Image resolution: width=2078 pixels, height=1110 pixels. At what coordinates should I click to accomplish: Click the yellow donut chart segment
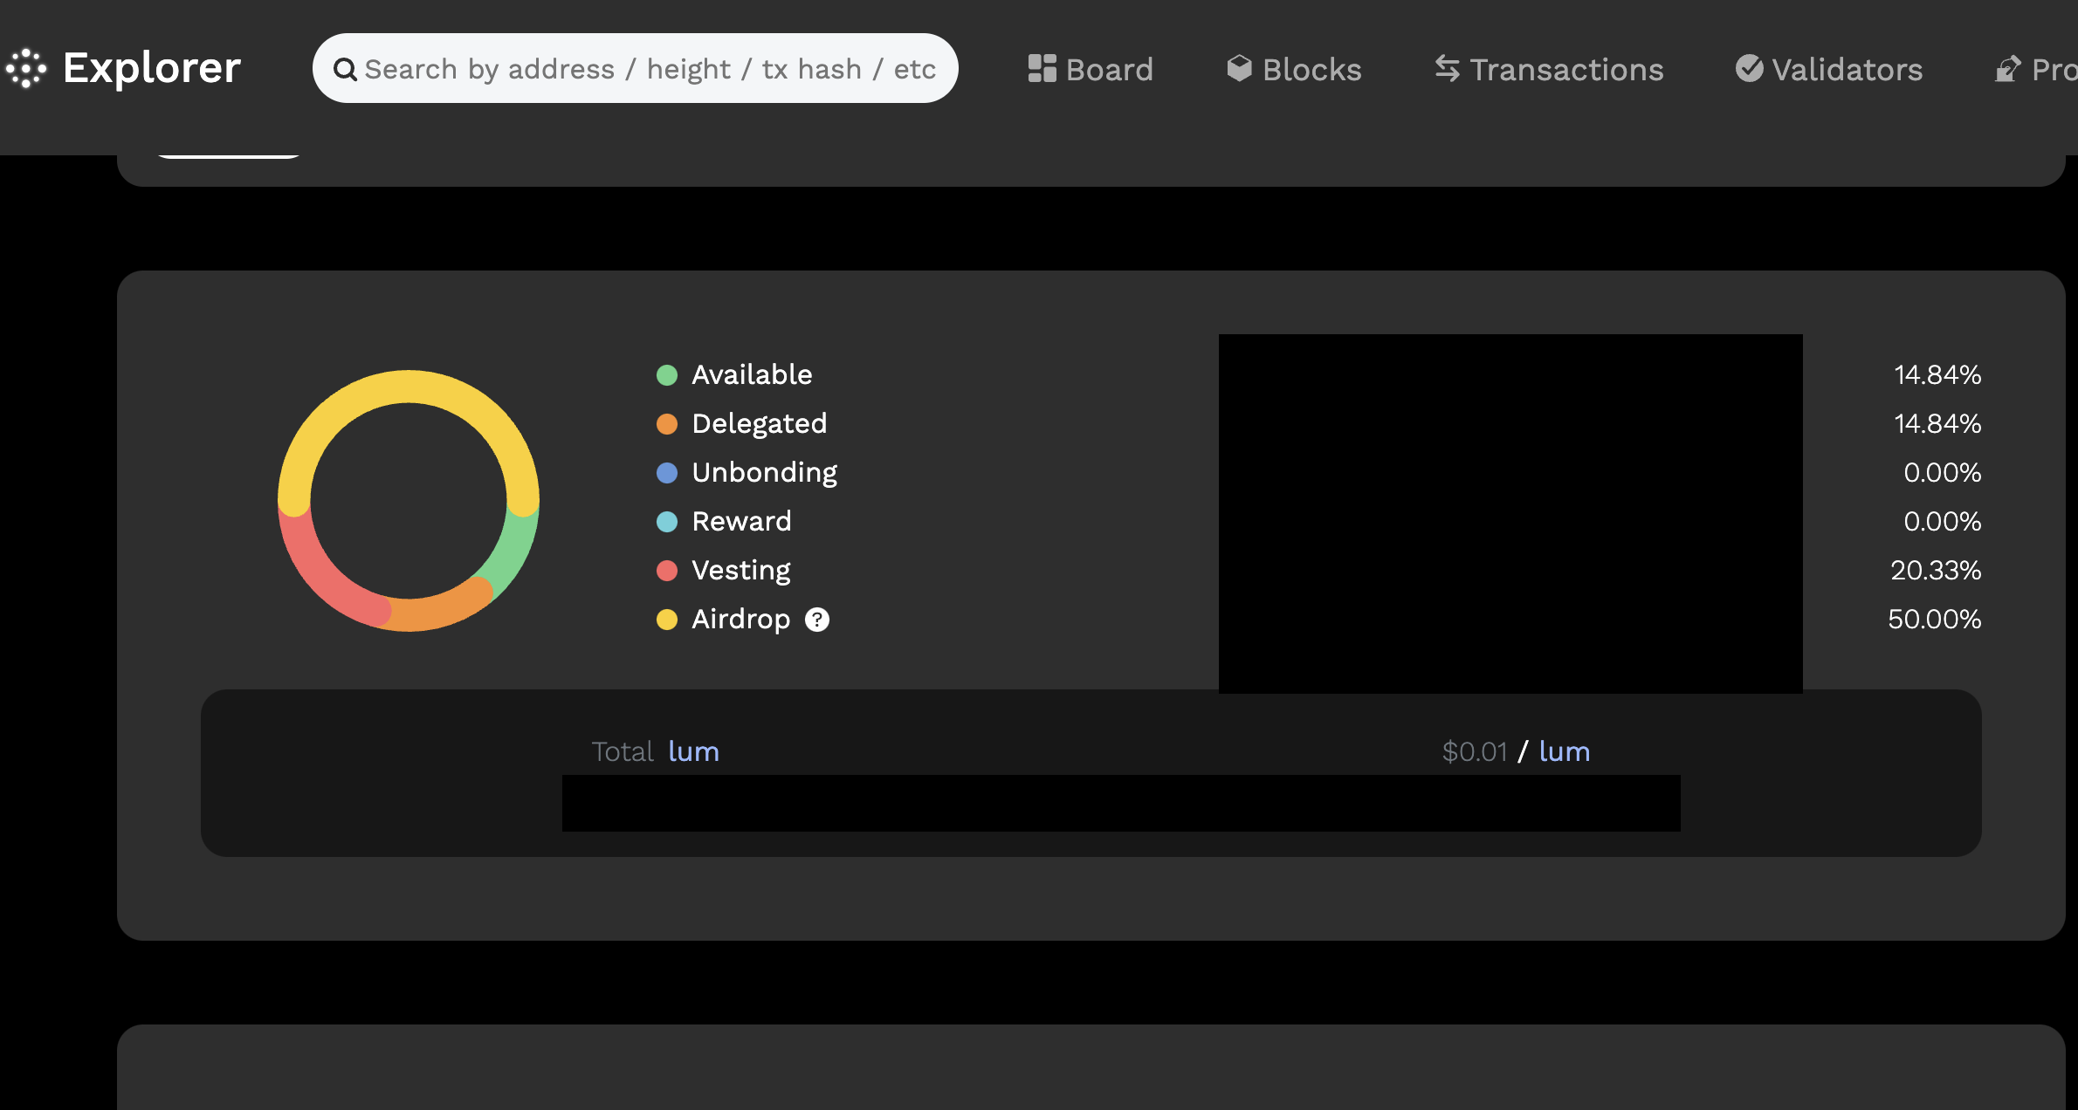409,387
